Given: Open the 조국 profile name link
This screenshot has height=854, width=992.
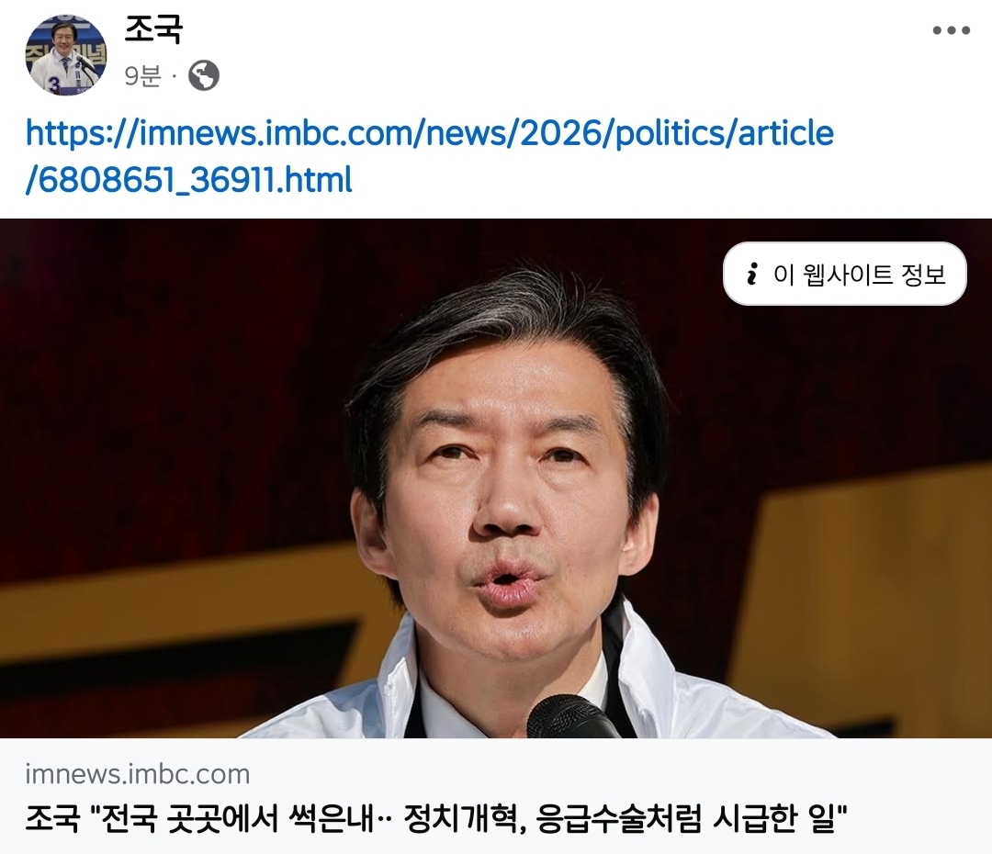Looking at the screenshot, I should tap(153, 29).
